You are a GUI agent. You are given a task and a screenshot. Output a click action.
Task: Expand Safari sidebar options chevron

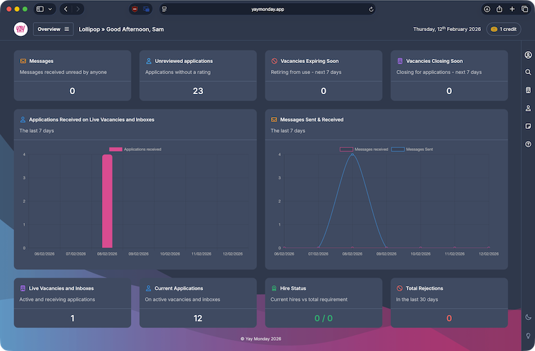point(51,9)
